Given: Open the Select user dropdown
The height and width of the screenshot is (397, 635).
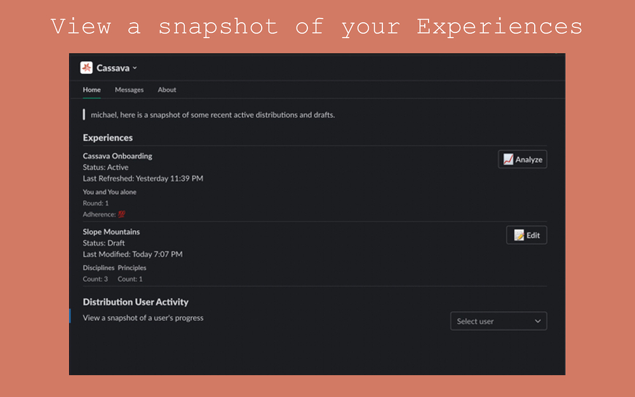Looking at the screenshot, I should 498,321.
